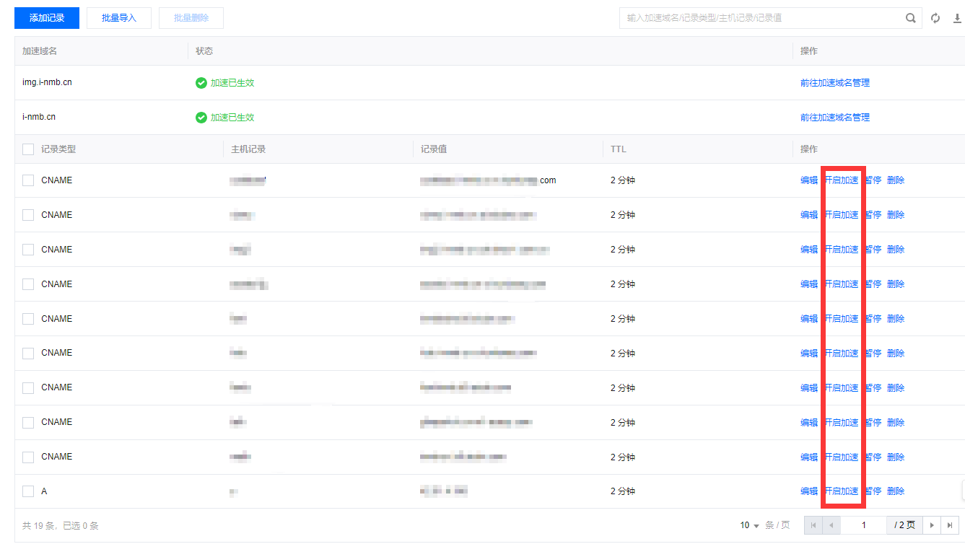Click the download icon at top right
This screenshot has height=544, width=965.
pos(957,18)
